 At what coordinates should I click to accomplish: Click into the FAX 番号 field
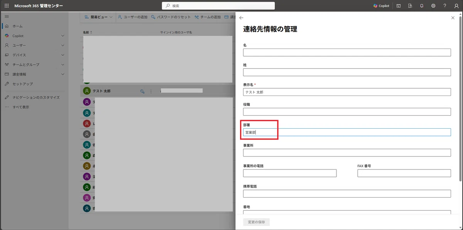[404, 173]
